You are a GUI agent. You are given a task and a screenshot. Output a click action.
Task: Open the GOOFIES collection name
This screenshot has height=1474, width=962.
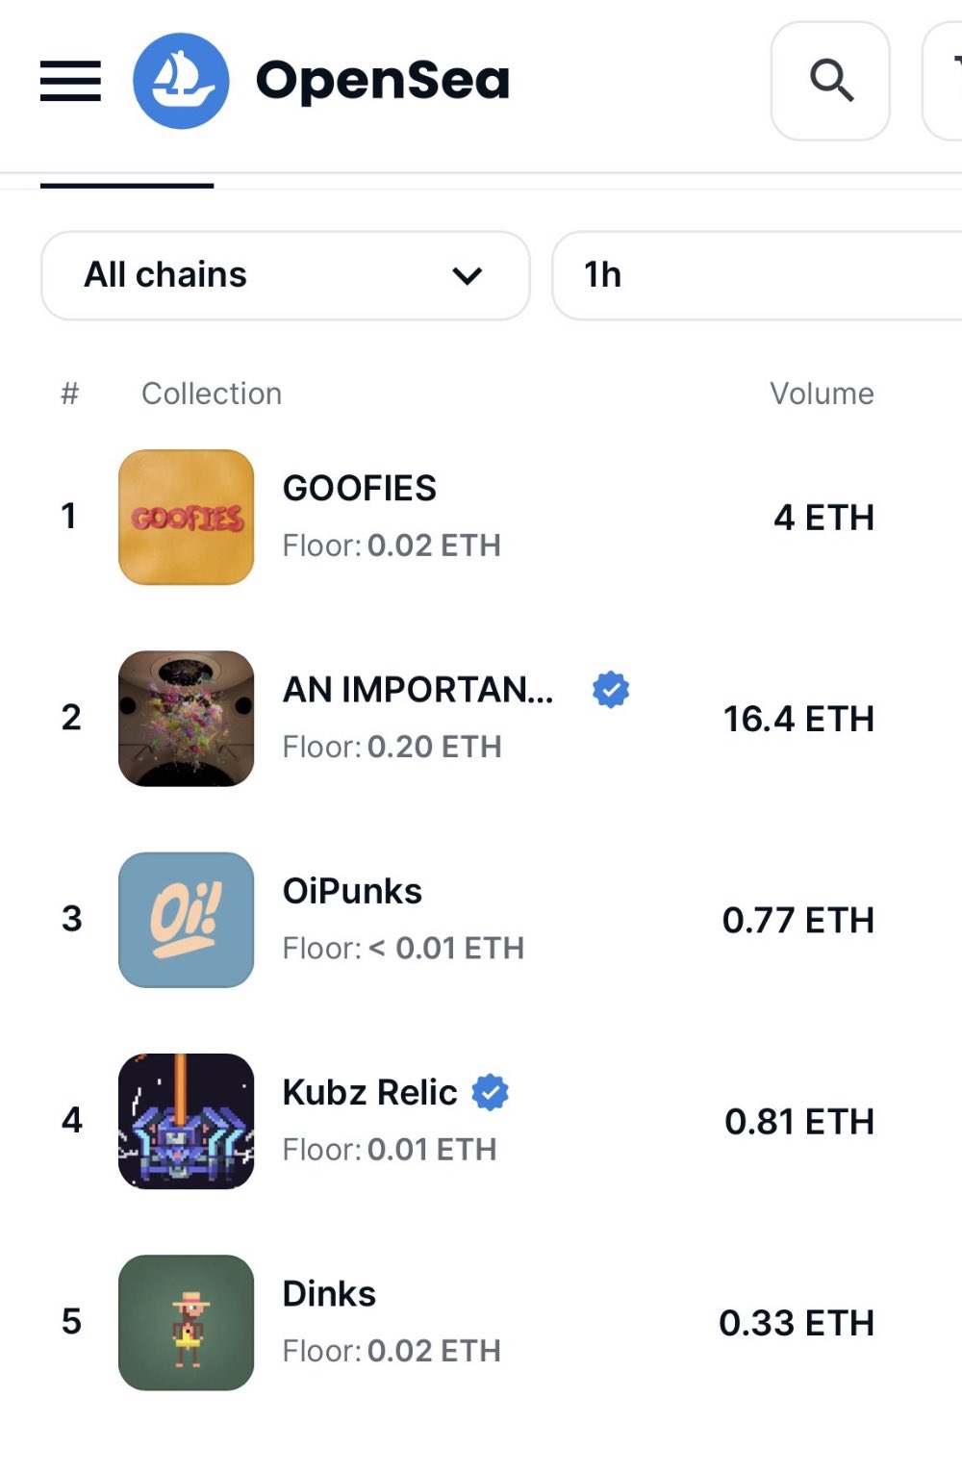tap(360, 488)
